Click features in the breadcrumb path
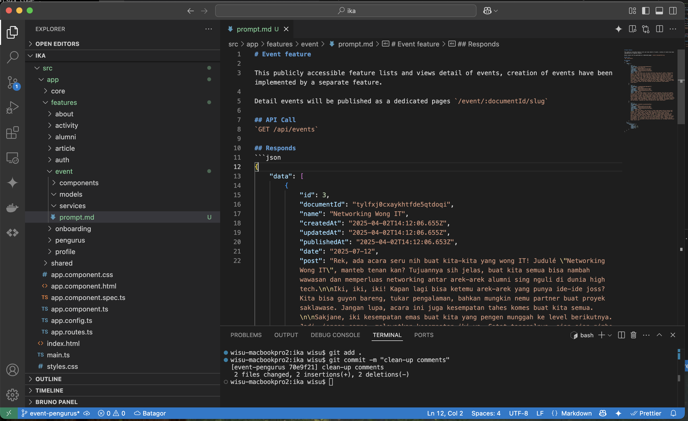The image size is (688, 421). [x=280, y=44]
